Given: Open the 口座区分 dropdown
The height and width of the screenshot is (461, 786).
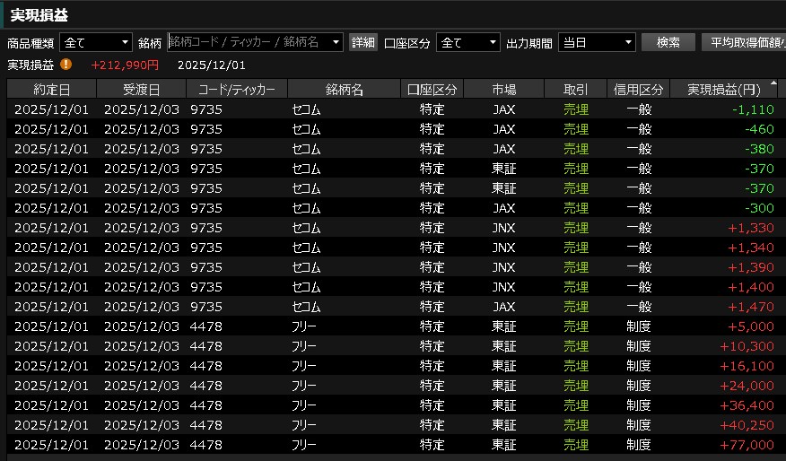Looking at the screenshot, I should click(467, 42).
